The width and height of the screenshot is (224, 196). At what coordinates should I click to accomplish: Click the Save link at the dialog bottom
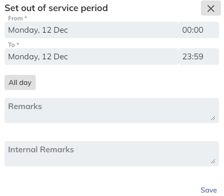(x=208, y=190)
